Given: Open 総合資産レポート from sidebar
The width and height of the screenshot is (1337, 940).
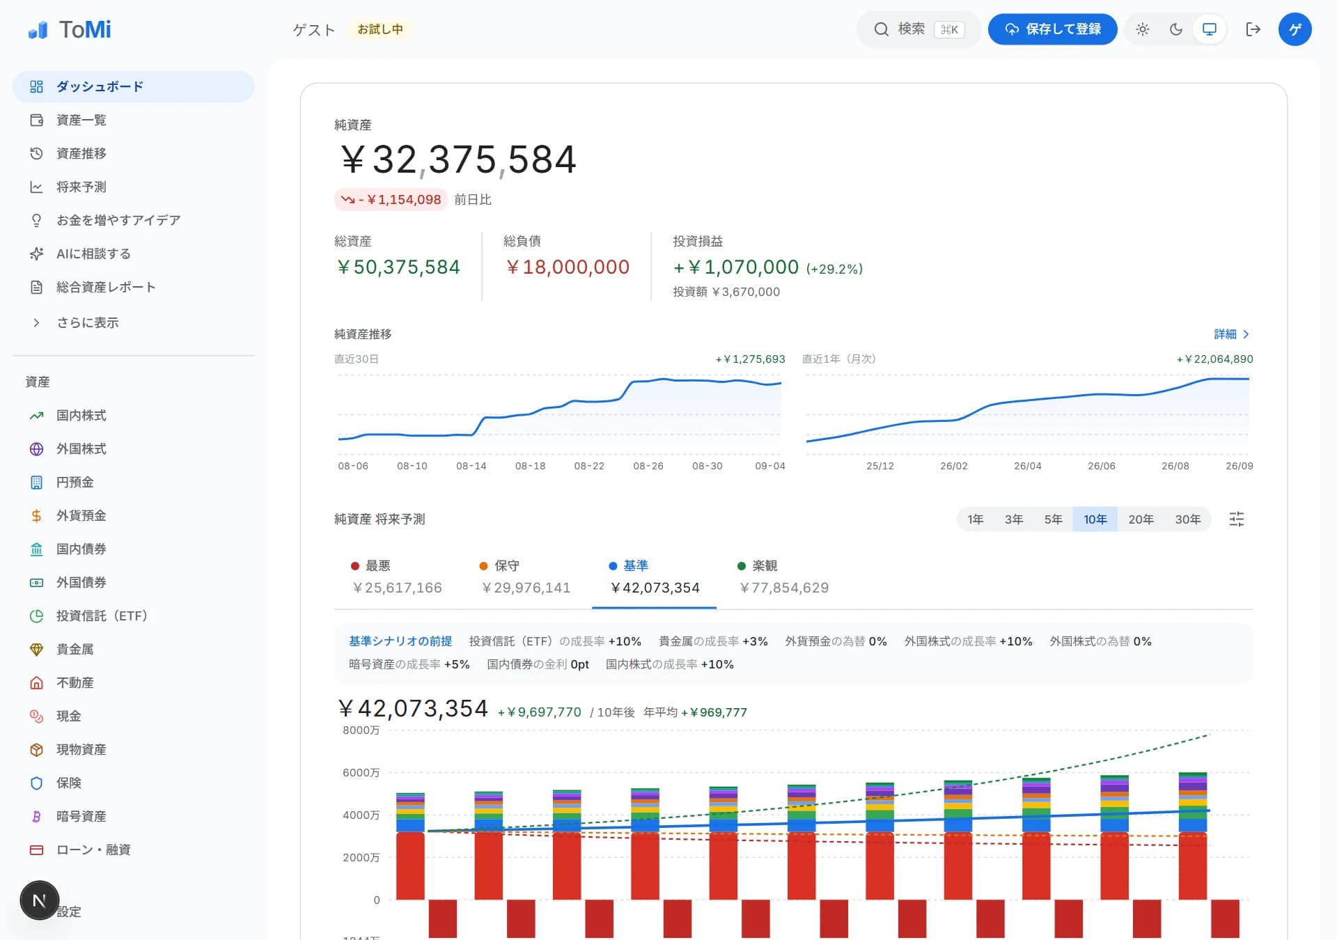Looking at the screenshot, I should [x=134, y=287].
